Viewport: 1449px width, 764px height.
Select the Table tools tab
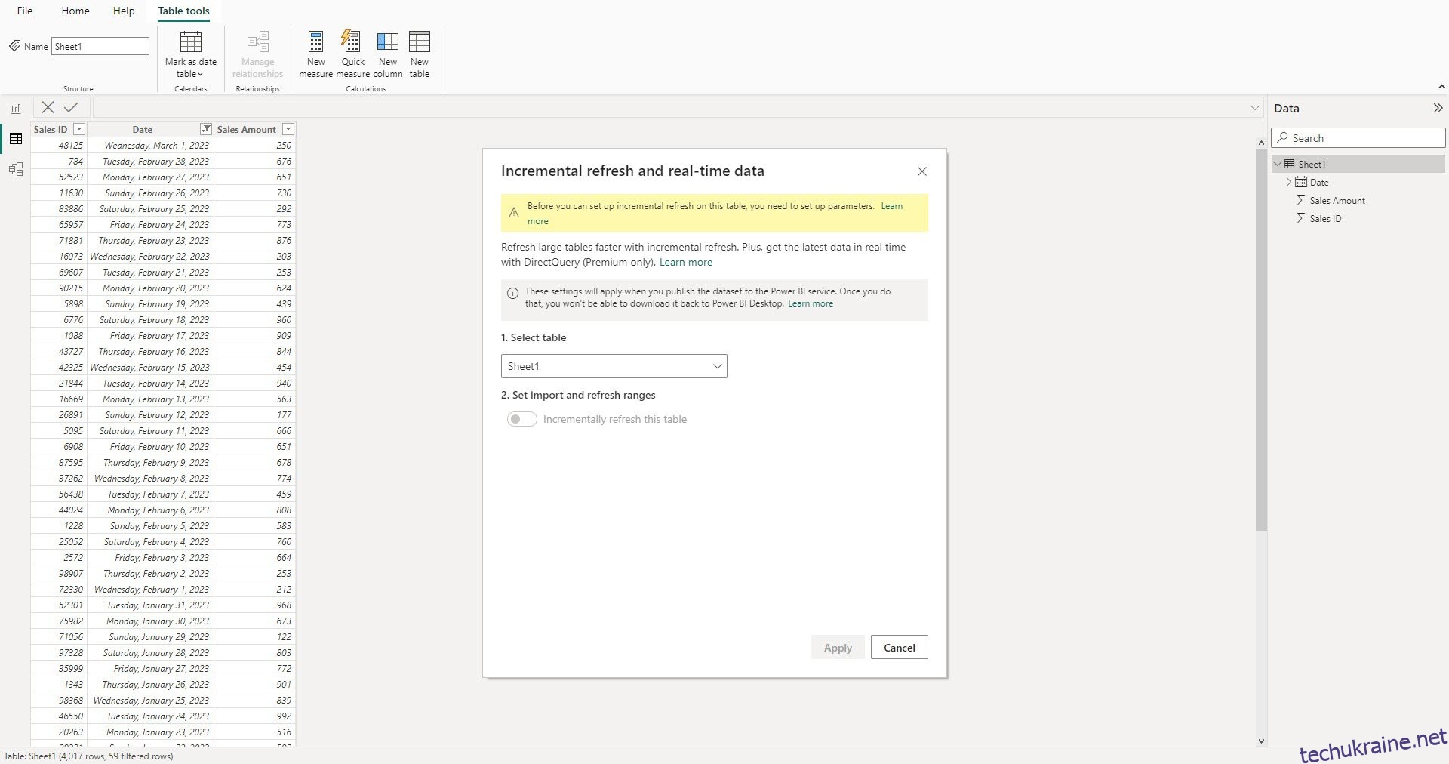coord(183,11)
